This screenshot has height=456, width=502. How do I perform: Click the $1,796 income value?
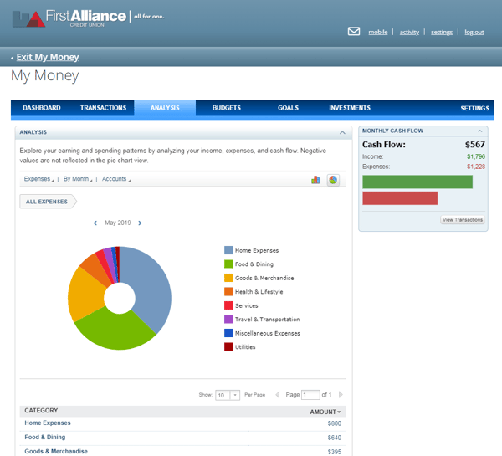(476, 156)
